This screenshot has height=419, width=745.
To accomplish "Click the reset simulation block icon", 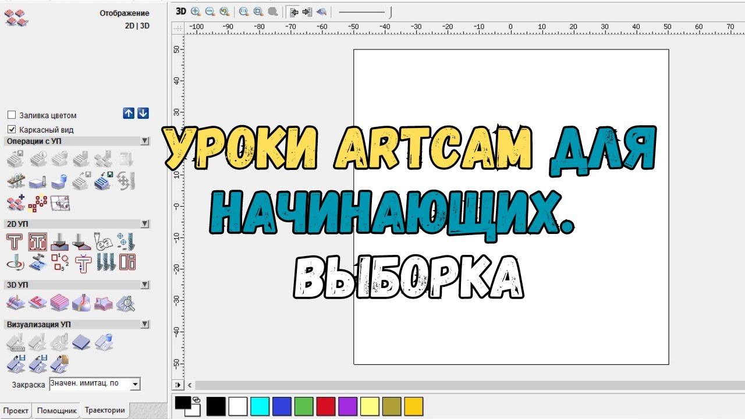I will click(81, 342).
